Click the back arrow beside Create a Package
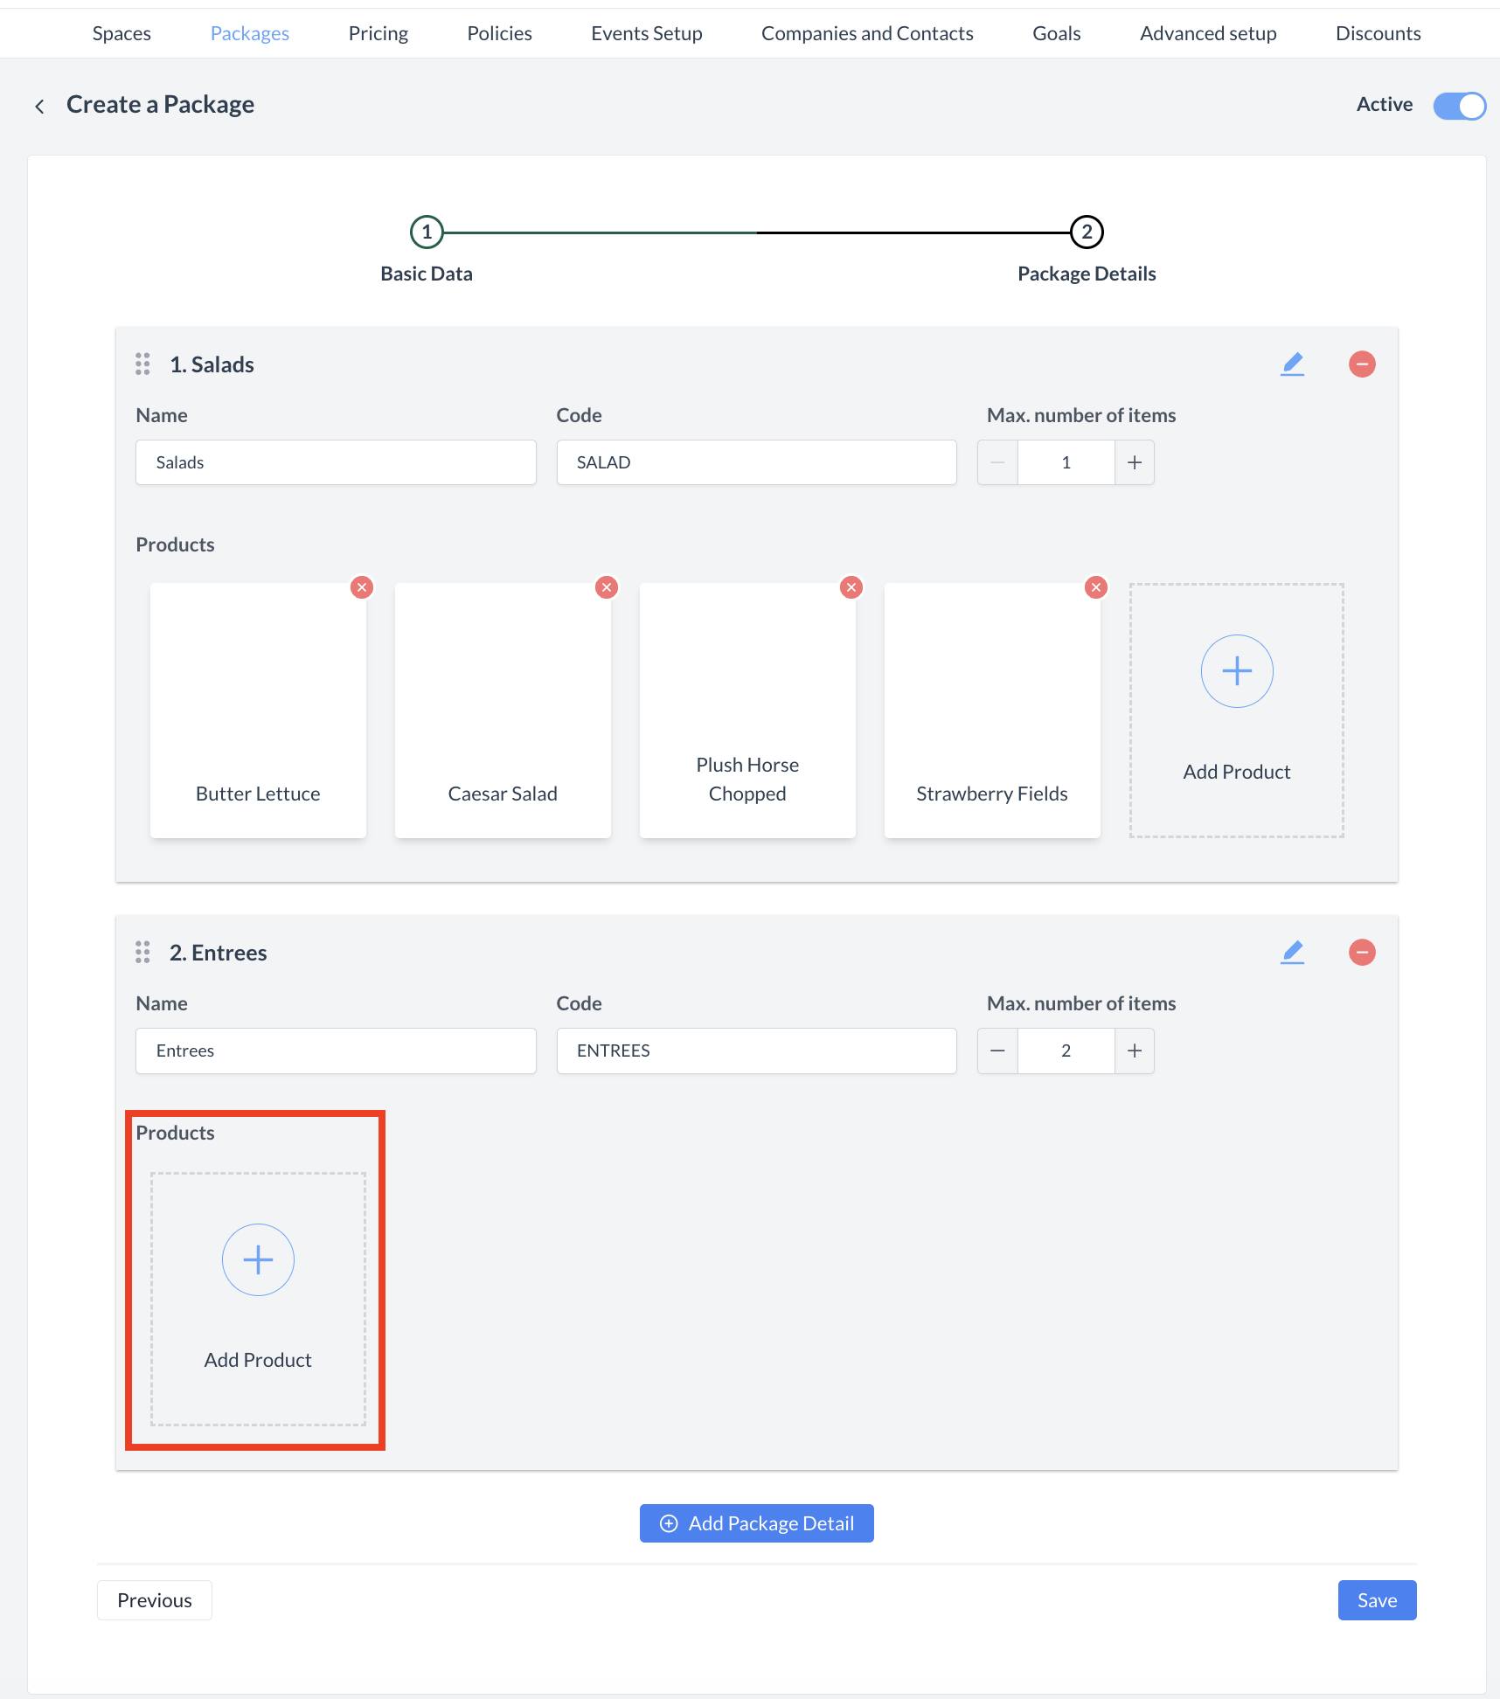Screen dimensions: 1500x1699 (39, 107)
